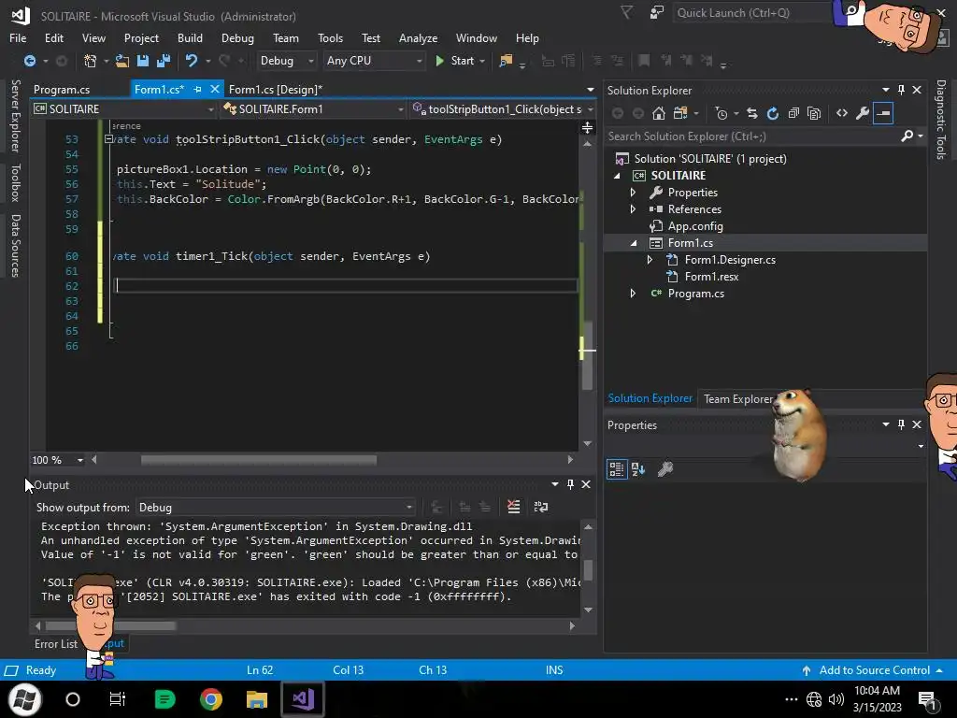
Task: Save the current file with Save icon
Action: [143, 61]
